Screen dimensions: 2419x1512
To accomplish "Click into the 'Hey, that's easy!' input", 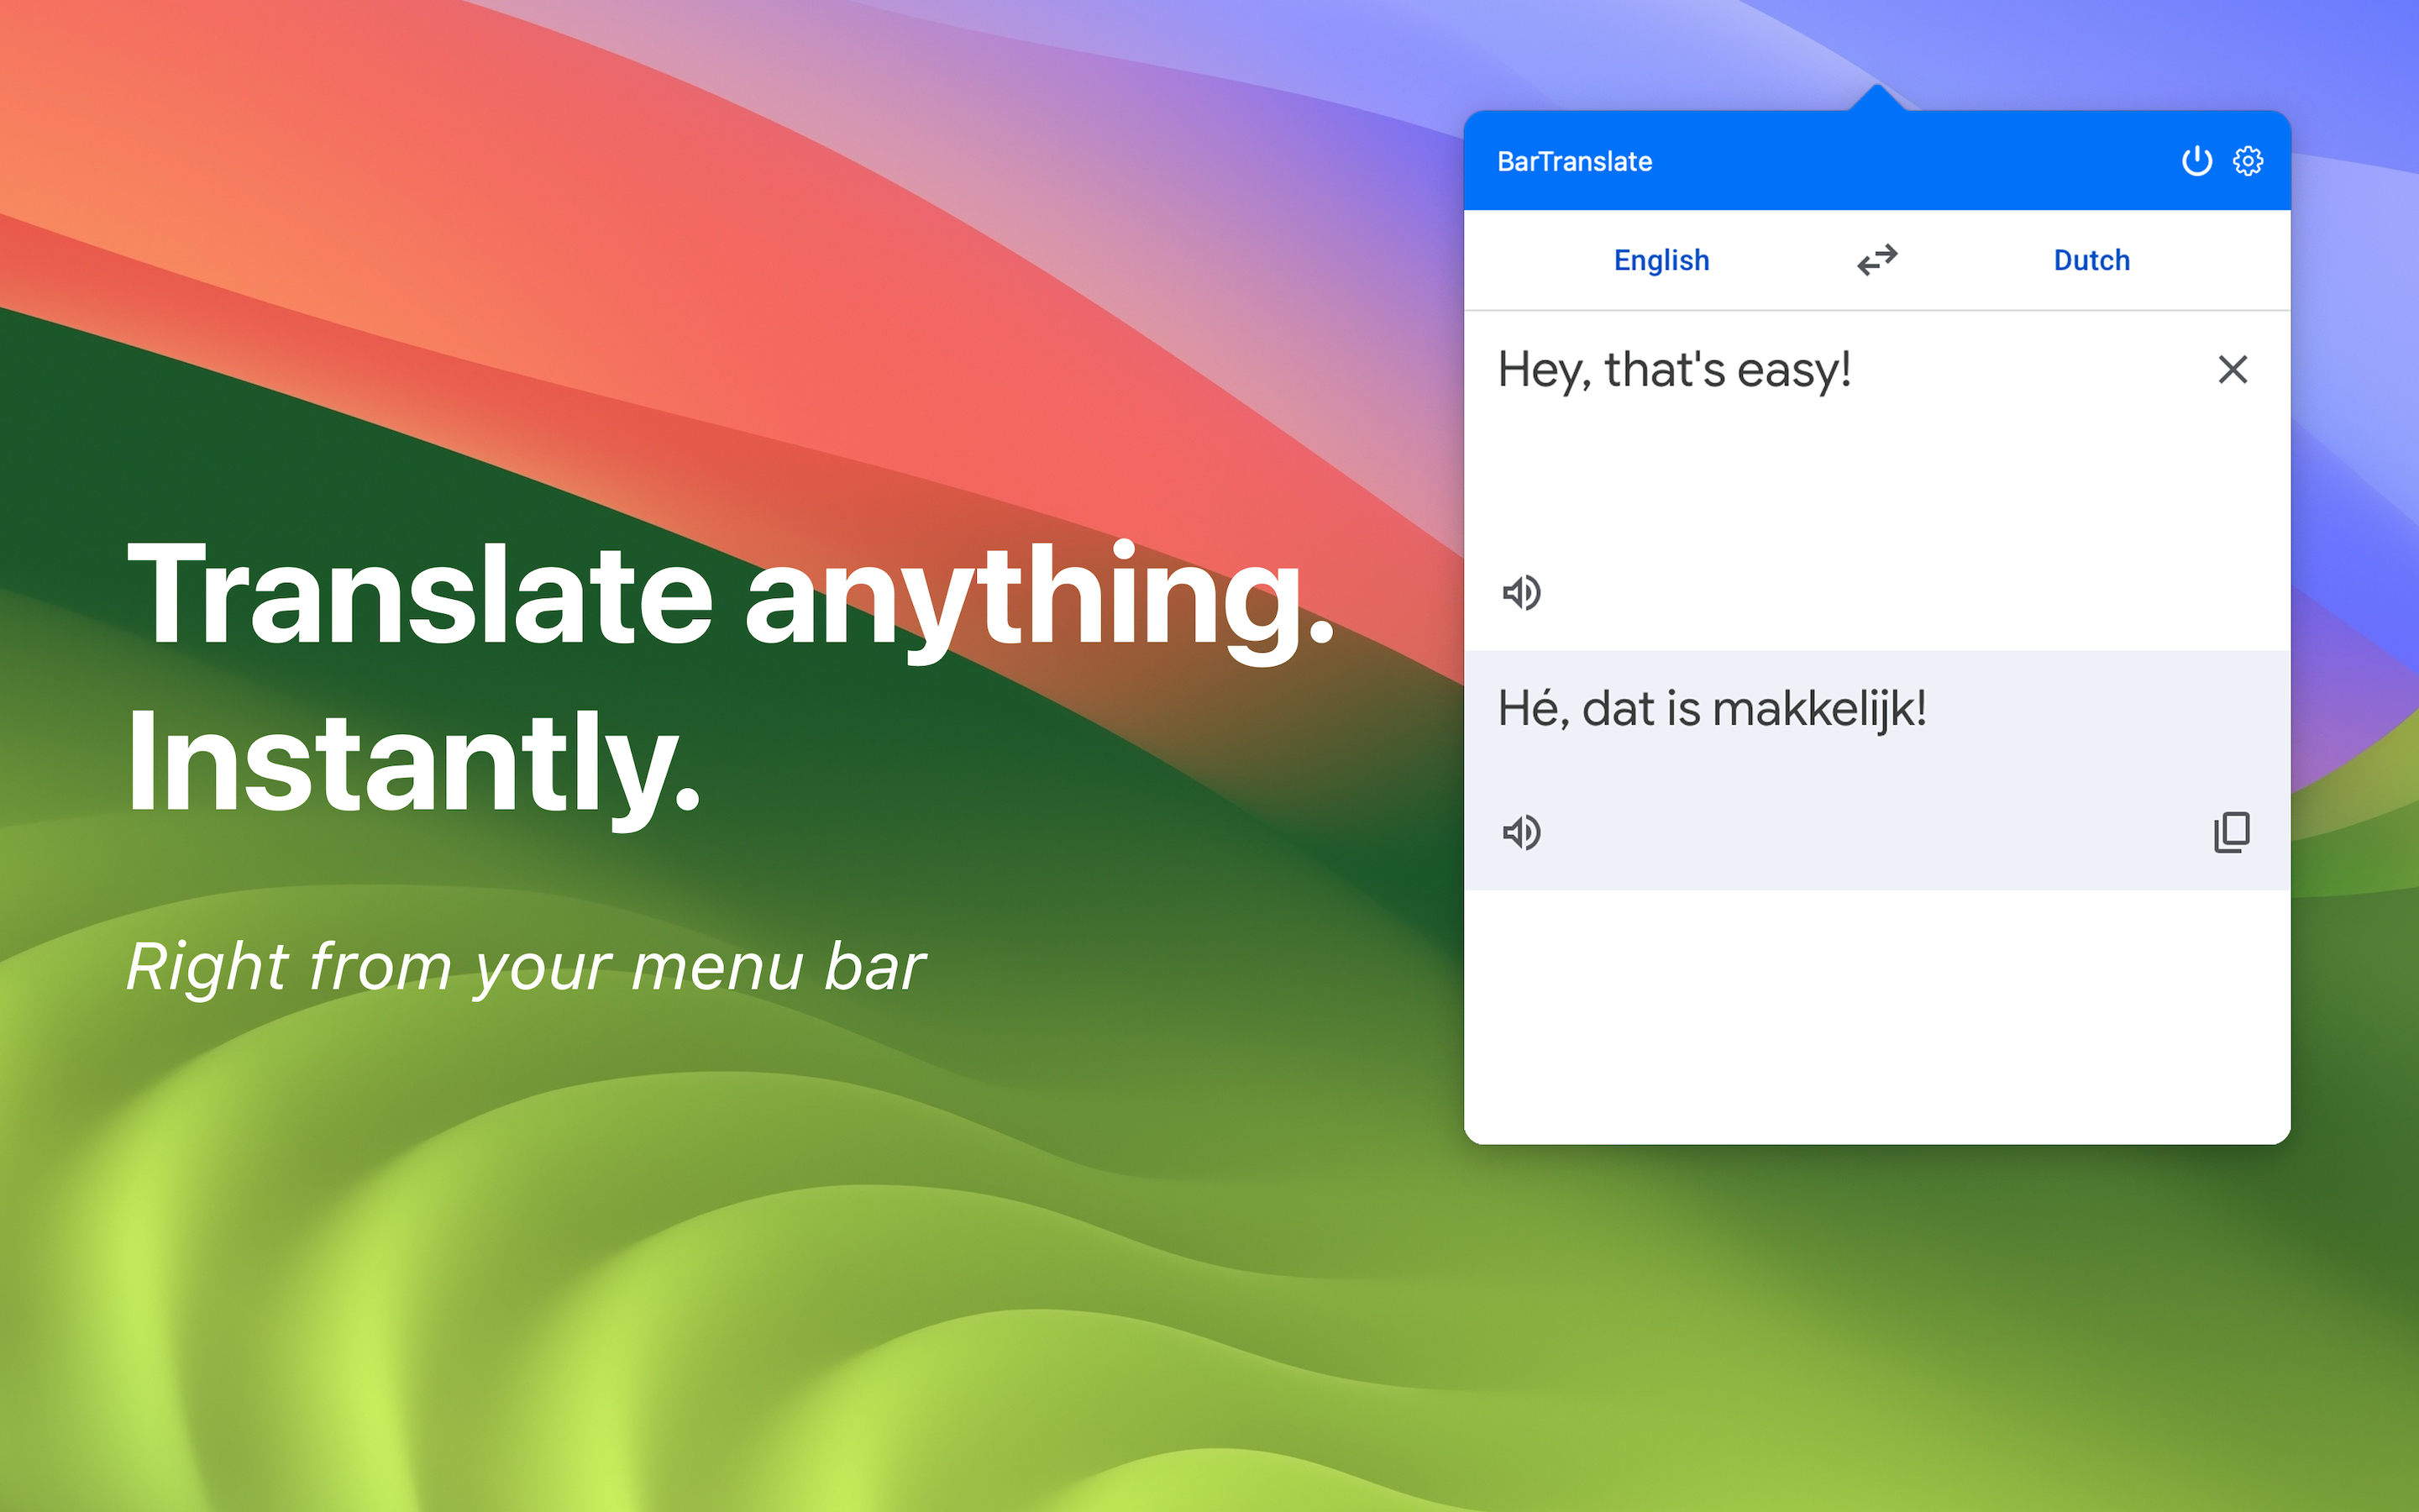I will click(1674, 370).
